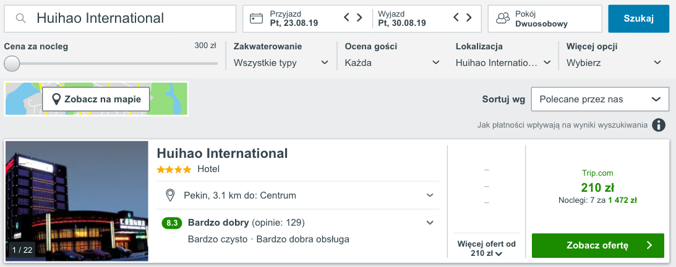Click the 300 zł maximum price label
Screen dimensions: 676x267
click(x=205, y=46)
